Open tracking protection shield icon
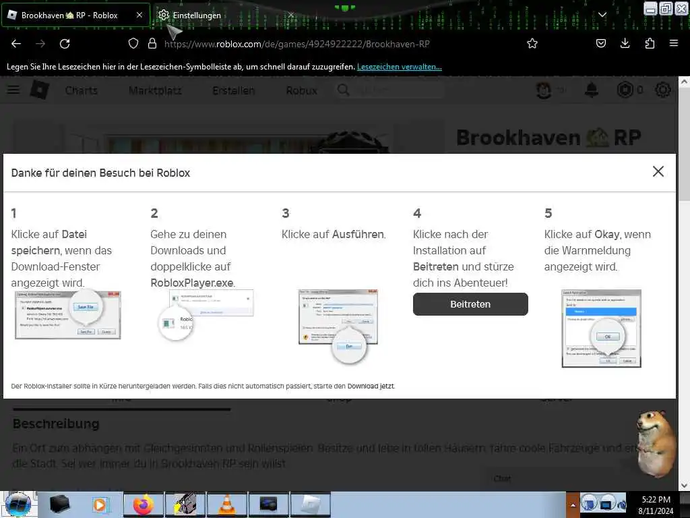The height and width of the screenshot is (518, 690). (133, 43)
